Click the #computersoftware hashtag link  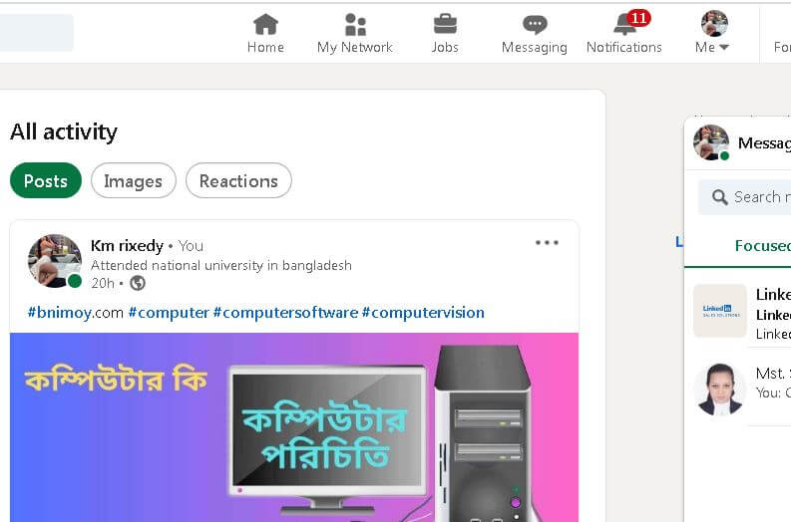coord(285,313)
